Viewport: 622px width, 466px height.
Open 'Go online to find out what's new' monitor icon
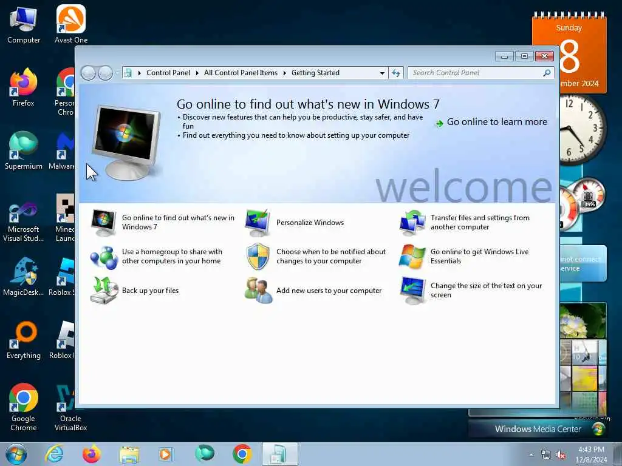coord(103,223)
